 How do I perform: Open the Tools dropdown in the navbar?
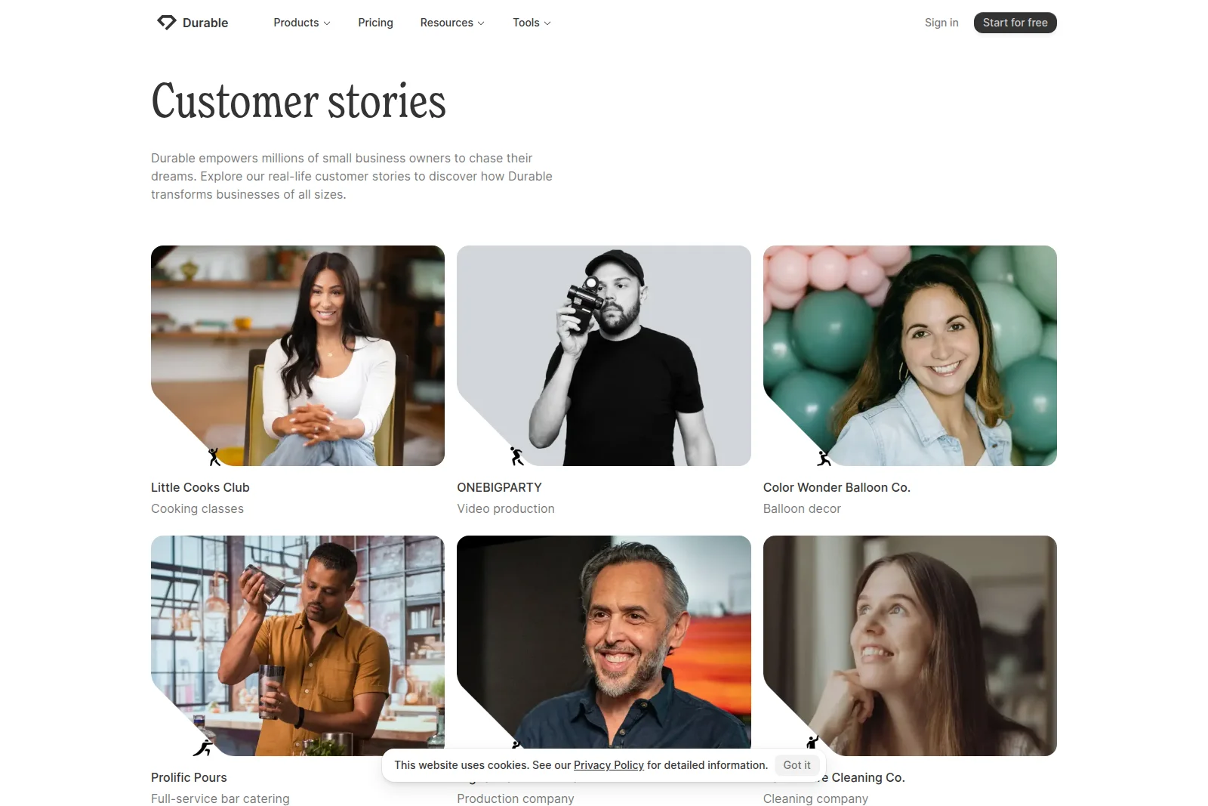(531, 23)
